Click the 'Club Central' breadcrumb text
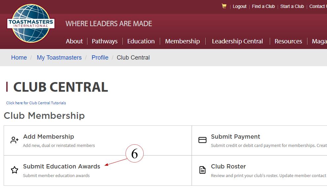Viewport: 327px width, 188px height. [133, 58]
